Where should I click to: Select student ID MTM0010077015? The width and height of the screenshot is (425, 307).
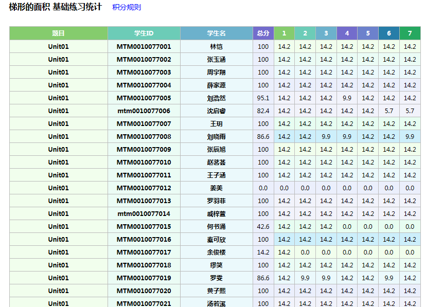tap(144, 227)
